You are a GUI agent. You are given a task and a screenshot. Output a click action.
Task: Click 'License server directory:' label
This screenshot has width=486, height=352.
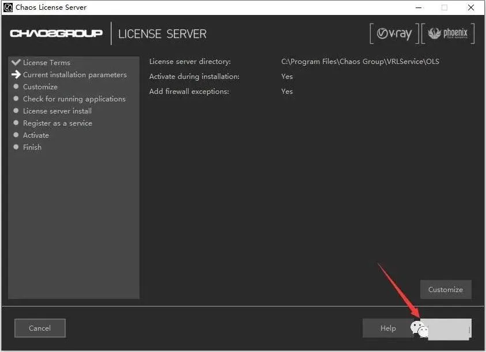tap(190, 61)
